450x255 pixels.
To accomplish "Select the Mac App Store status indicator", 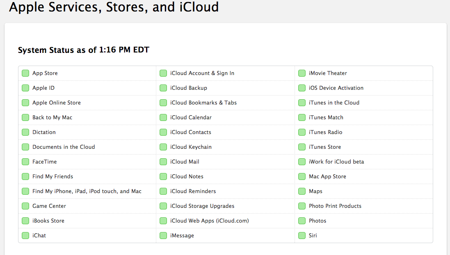I will [302, 176].
